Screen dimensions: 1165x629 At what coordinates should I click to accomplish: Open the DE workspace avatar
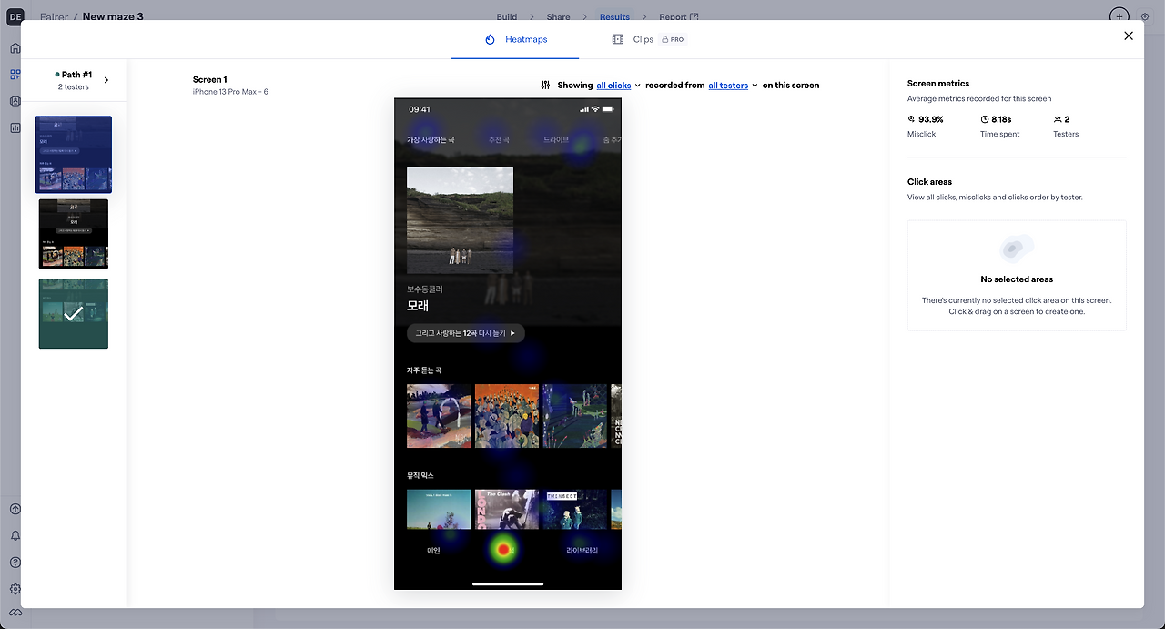pyautogui.click(x=15, y=16)
